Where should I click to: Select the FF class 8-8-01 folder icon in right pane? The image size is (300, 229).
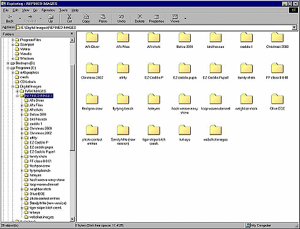pos(277,68)
